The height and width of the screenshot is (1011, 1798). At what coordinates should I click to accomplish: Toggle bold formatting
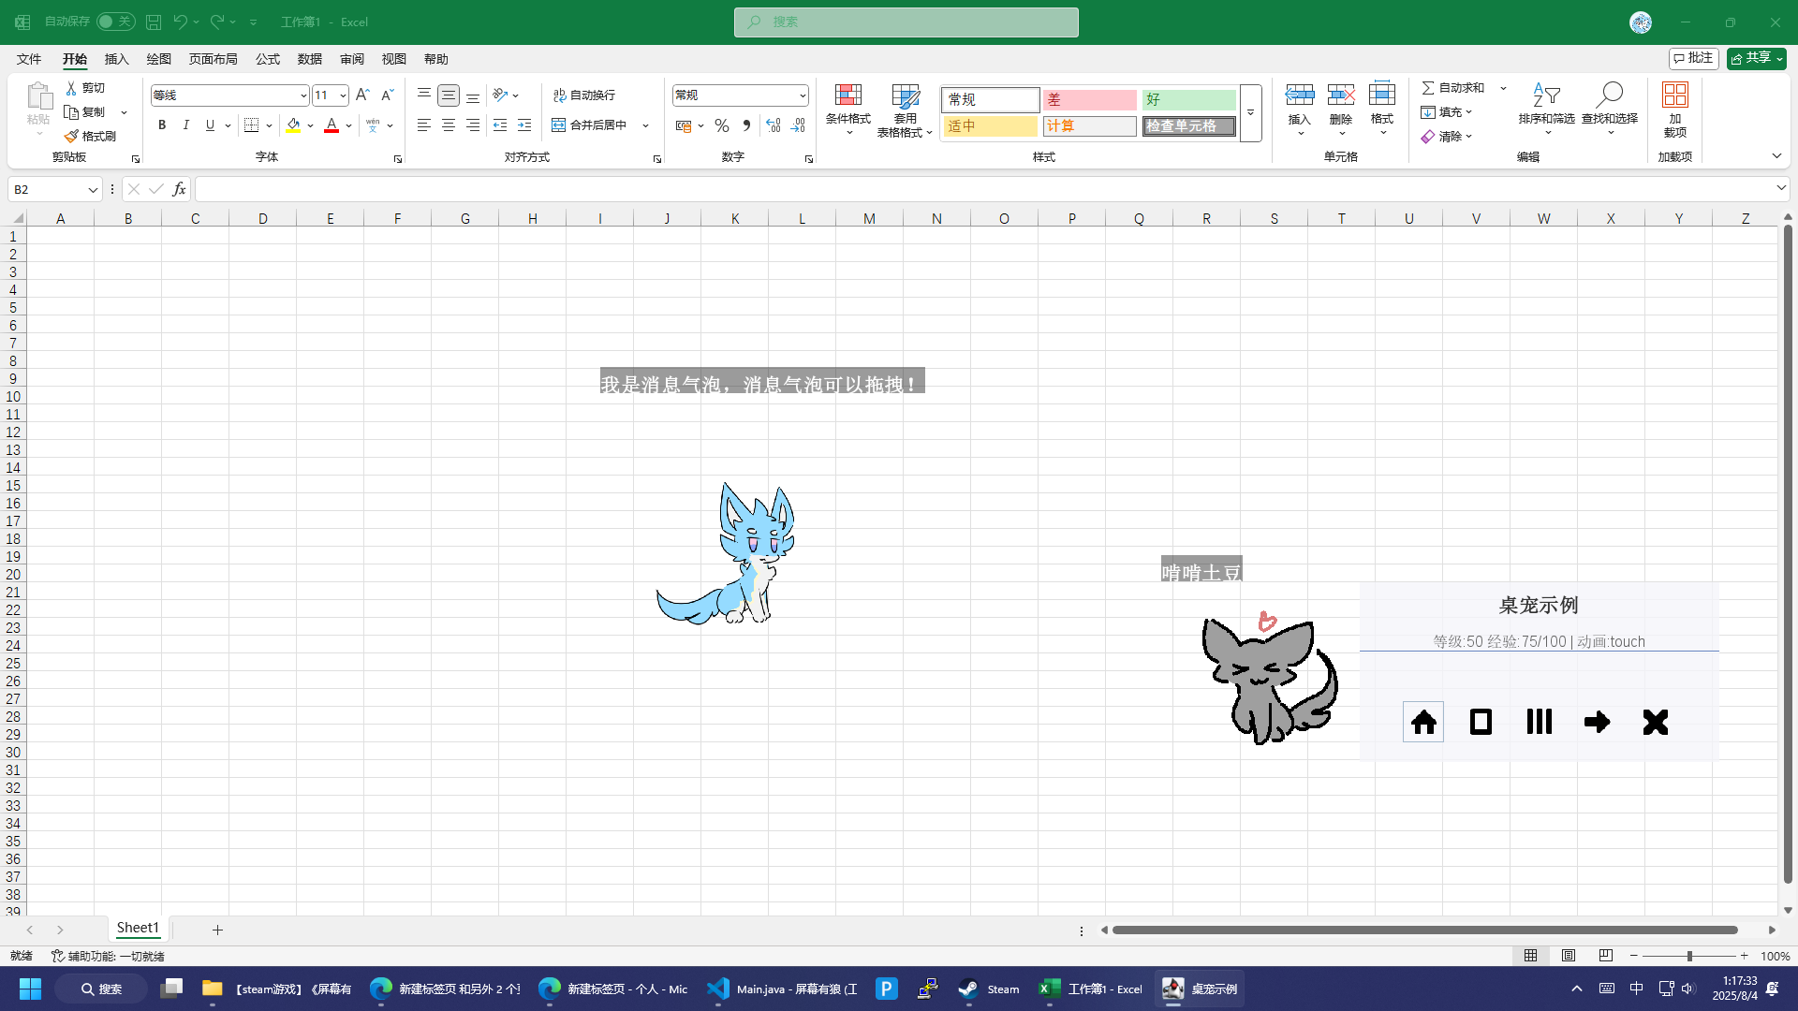pos(162,125)
